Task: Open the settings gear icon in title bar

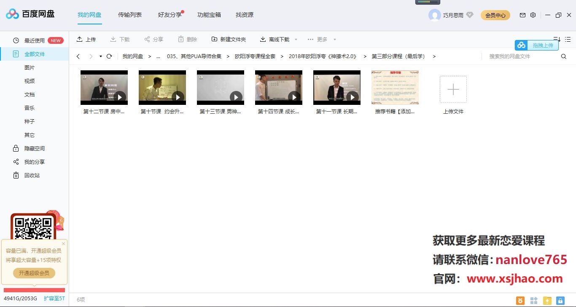Action: pos(533,15)
